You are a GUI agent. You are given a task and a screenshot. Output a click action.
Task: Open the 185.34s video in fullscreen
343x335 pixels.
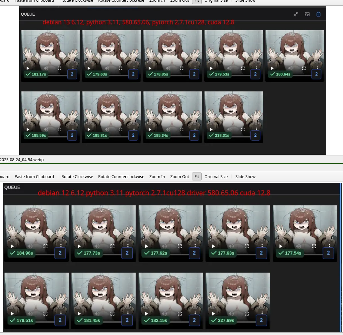click(x=181, y=130)
